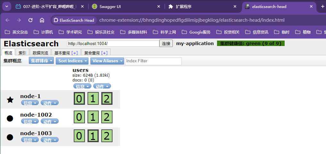This screenshot has width=326, height=154.
Task: Close the elasticsearch-head tab
Action: coord(311,6)
